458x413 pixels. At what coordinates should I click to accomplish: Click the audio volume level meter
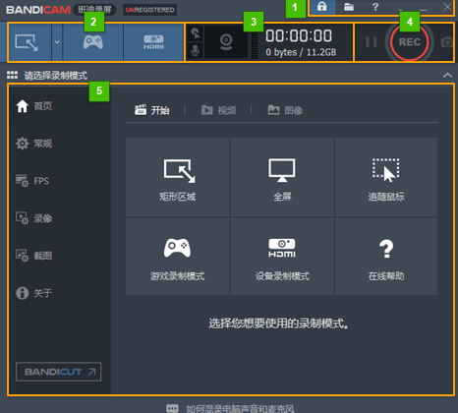click(x=255, y=42)
